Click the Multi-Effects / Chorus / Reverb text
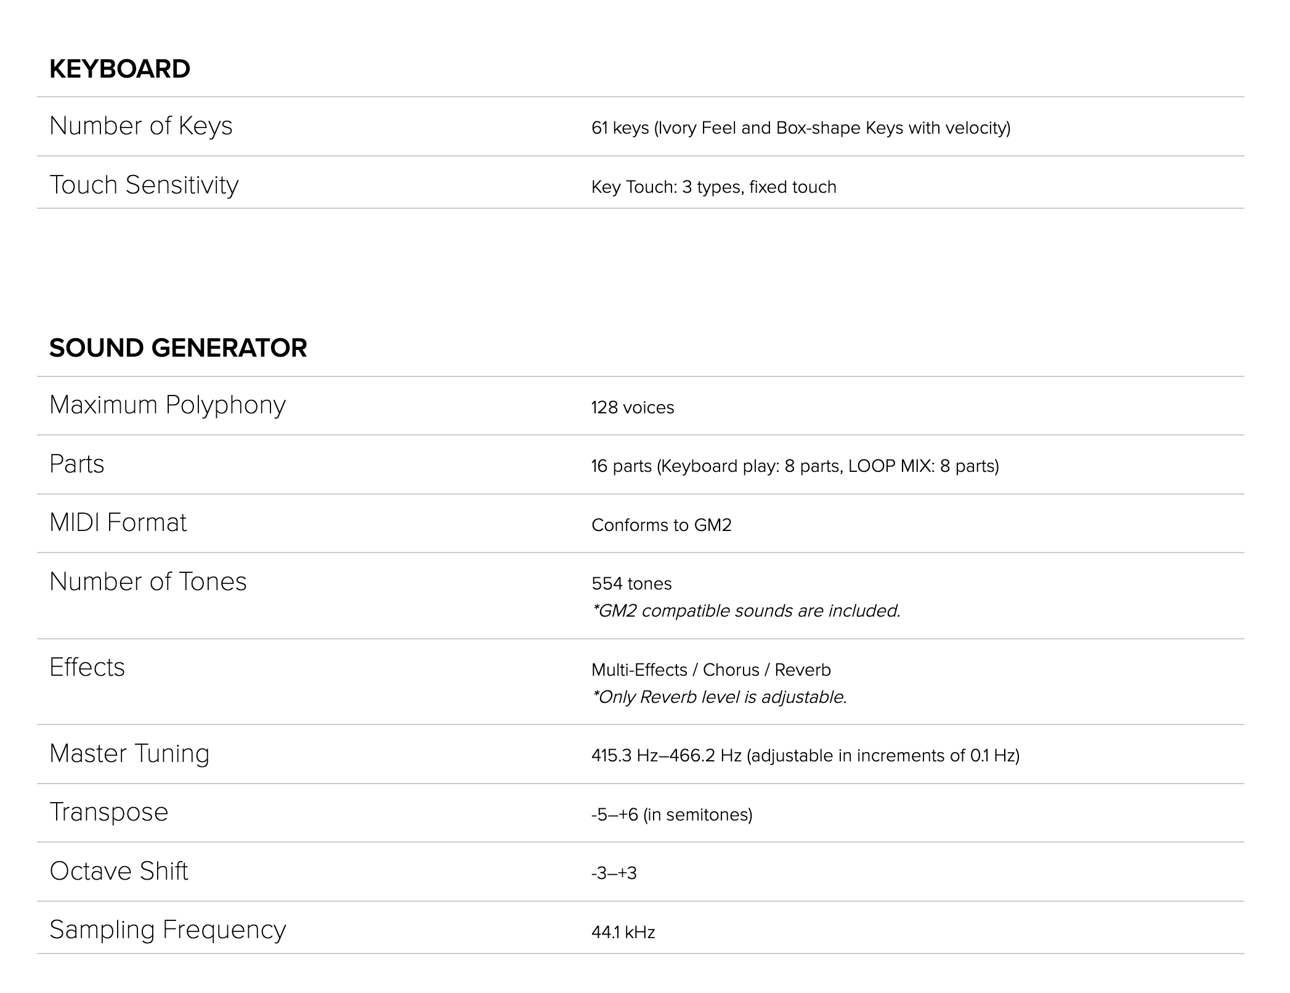Image resolution: width=1290 pixels, height=993 pixels. click(711, 670)
